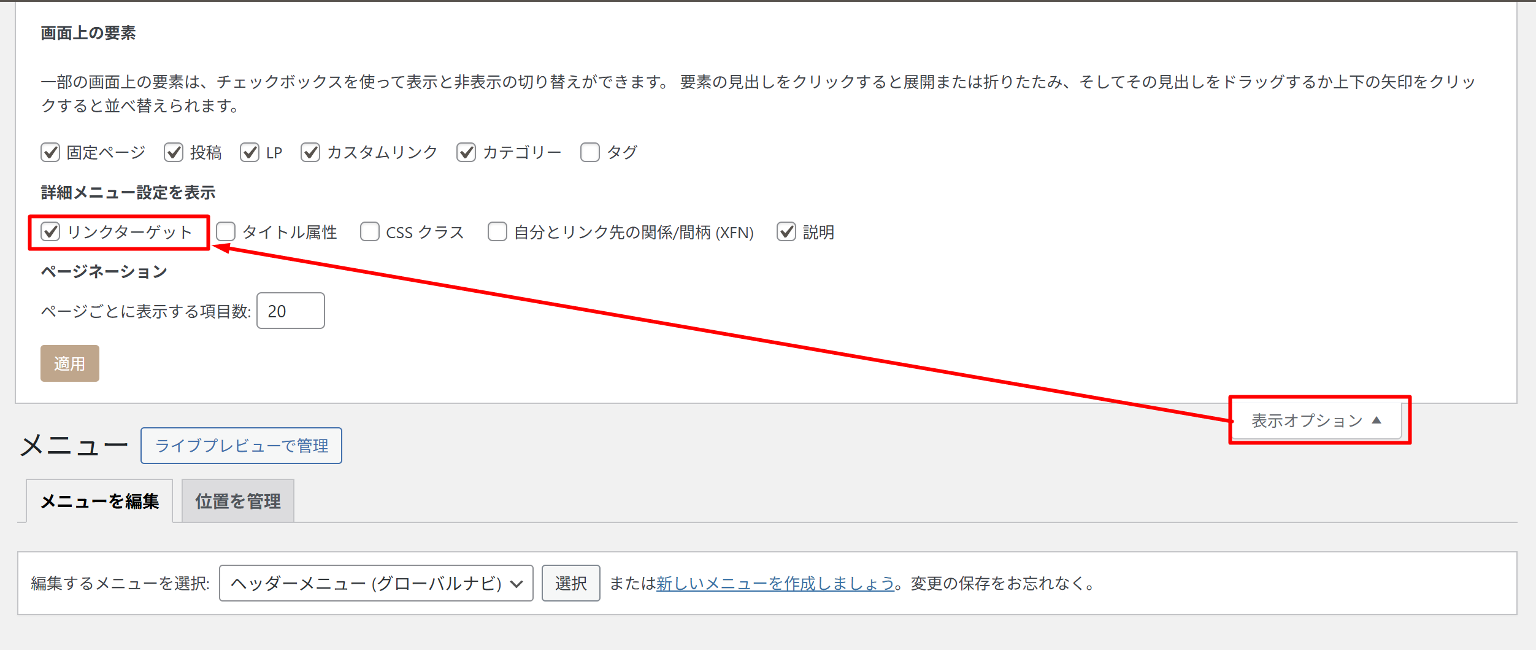Uncheck the 固定ページ checkbox
Image resolution: width=1536 pixels, height=650 pixels.
(x=50, y=152)
